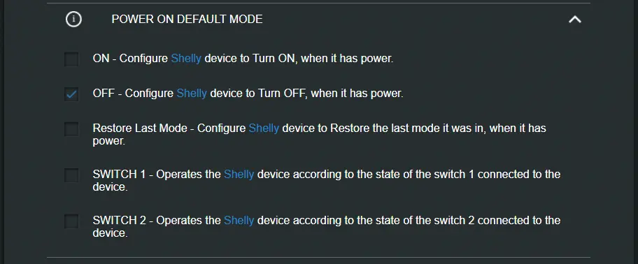Click 'SWITCH 2 - Operates the' label text
The image size is (638, 264).
(157, 220)
